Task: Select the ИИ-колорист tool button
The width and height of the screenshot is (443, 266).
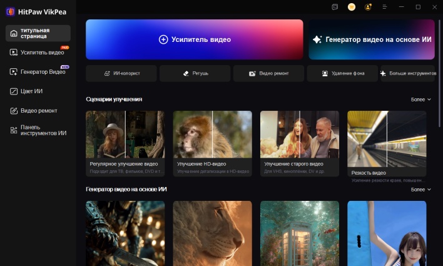Action: 121,74
